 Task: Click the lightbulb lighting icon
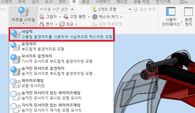[x=95, y=9]
